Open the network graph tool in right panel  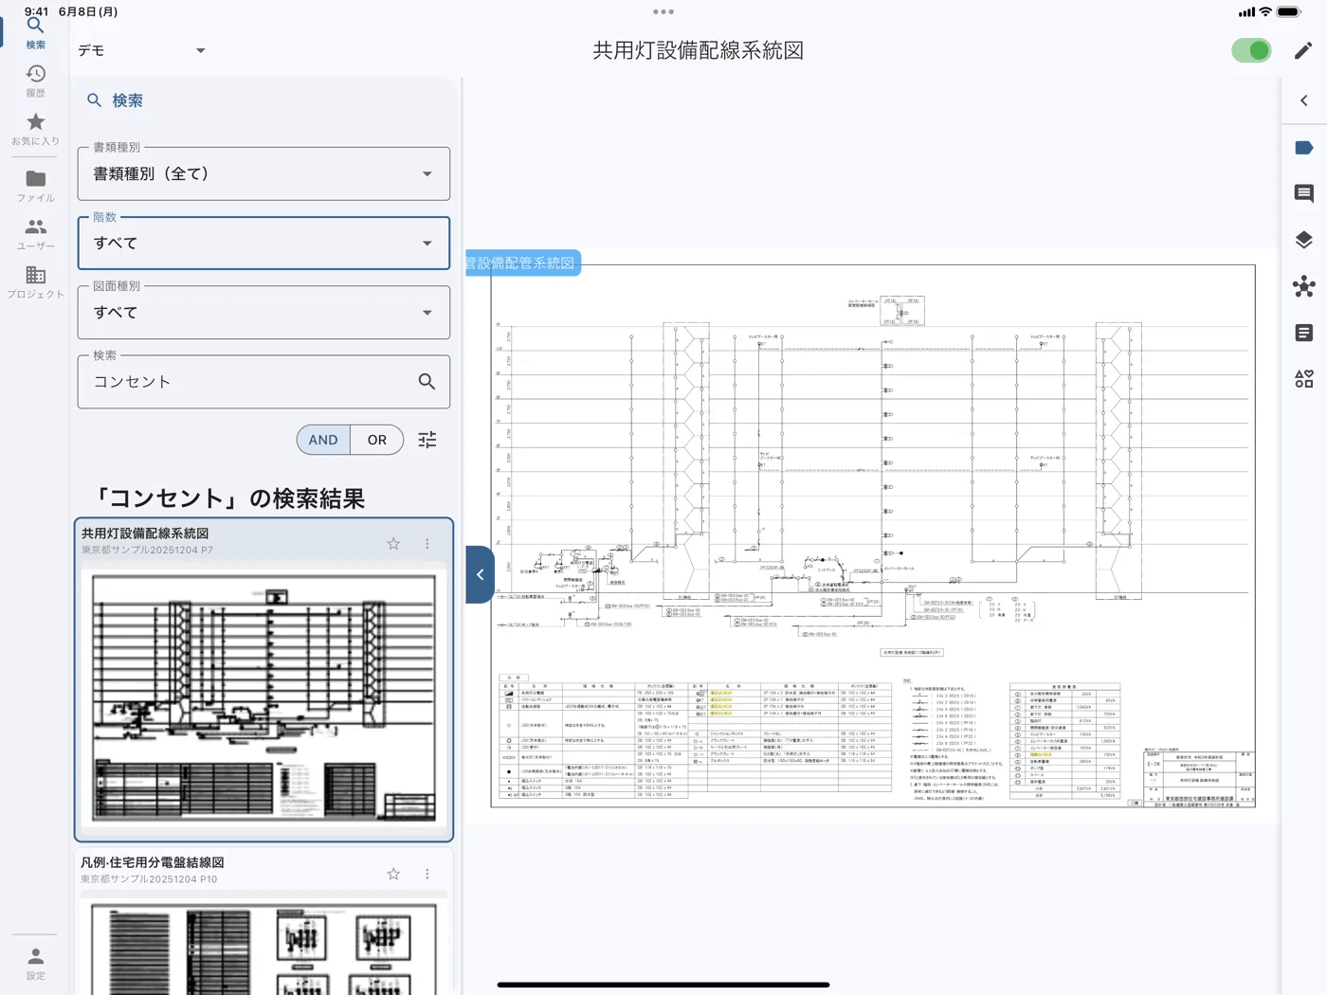[x=1304, y=286]
